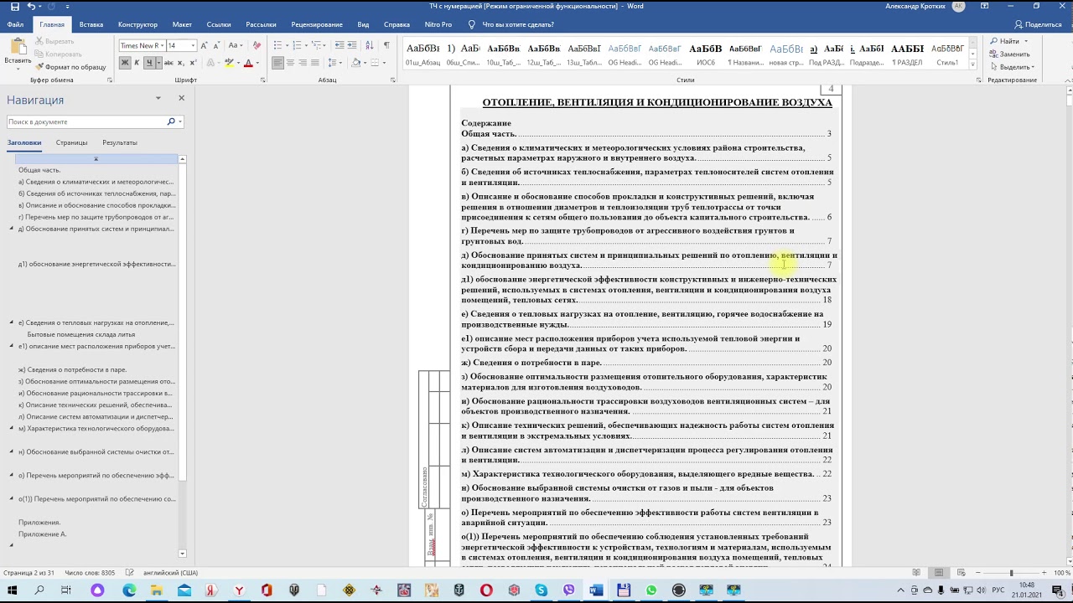Screen dimensions: 1073x603
Task: Open the Change Case (Аа) dropdown
Action: pyautogui.click(x=236, y=45)
